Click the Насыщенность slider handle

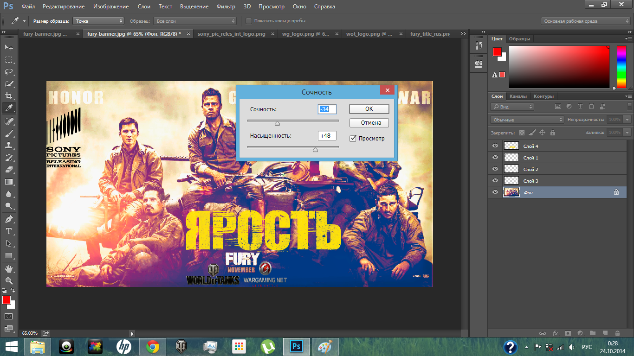tap(315, 150)
